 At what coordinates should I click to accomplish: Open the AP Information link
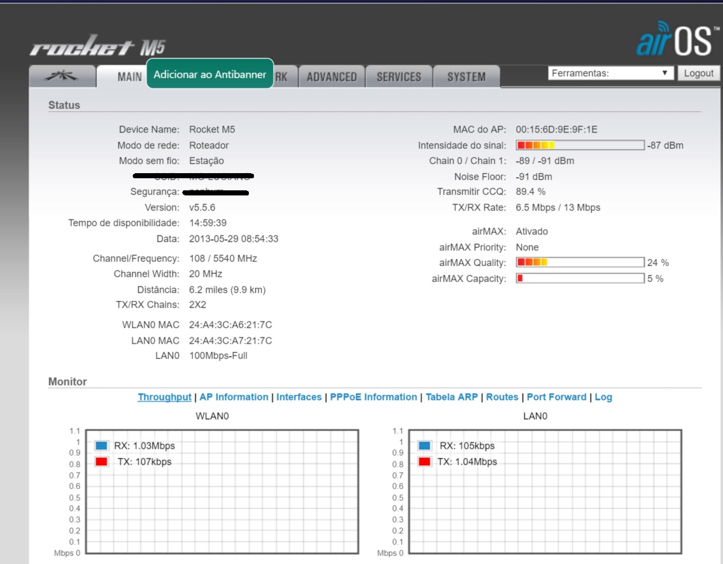tap(234, 397)
